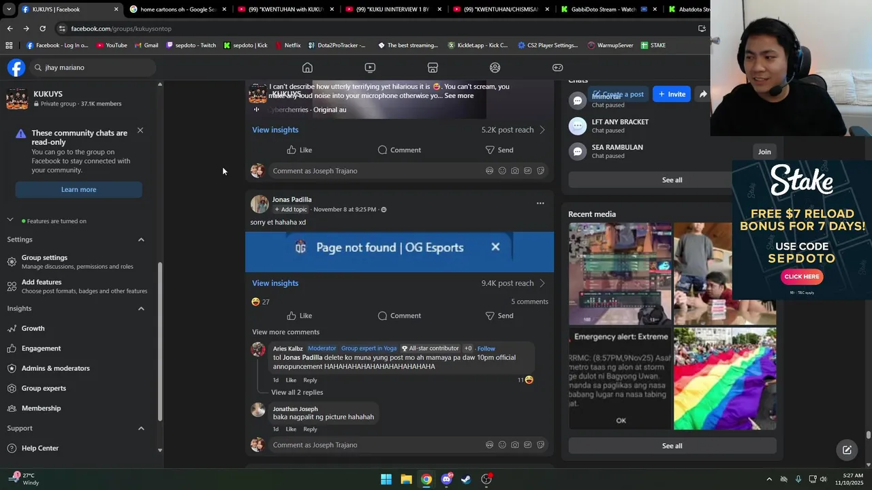
Task: Collapse the Support section
Action: pyautogui.click(x=141, y=428)
